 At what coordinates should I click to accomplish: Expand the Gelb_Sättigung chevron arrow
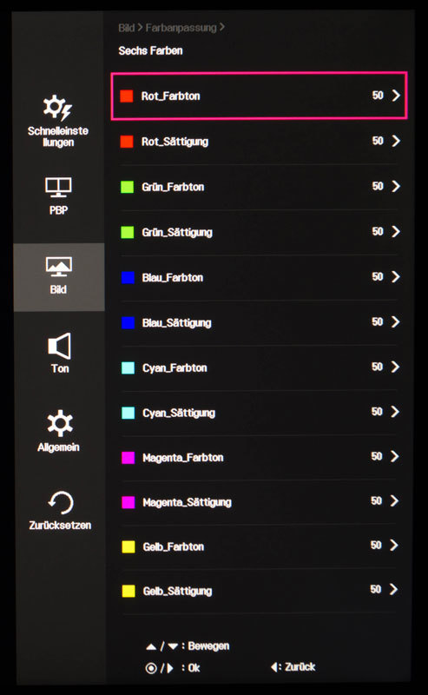393,589
